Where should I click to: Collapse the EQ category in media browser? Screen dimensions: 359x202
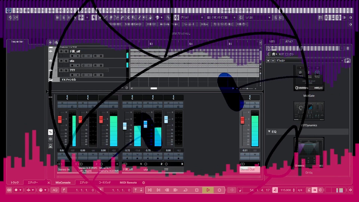click(x=269, y=131)
